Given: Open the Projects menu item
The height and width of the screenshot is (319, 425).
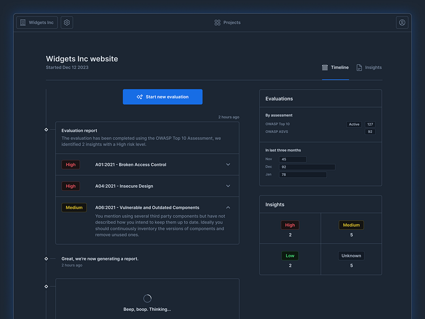Looking at the screenshot, I should [x=227, y=22].
